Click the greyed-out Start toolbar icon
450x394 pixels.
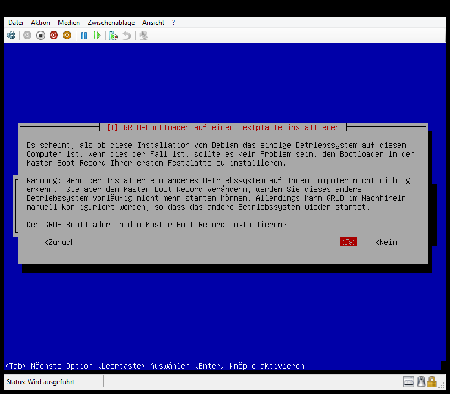(27, 36)
